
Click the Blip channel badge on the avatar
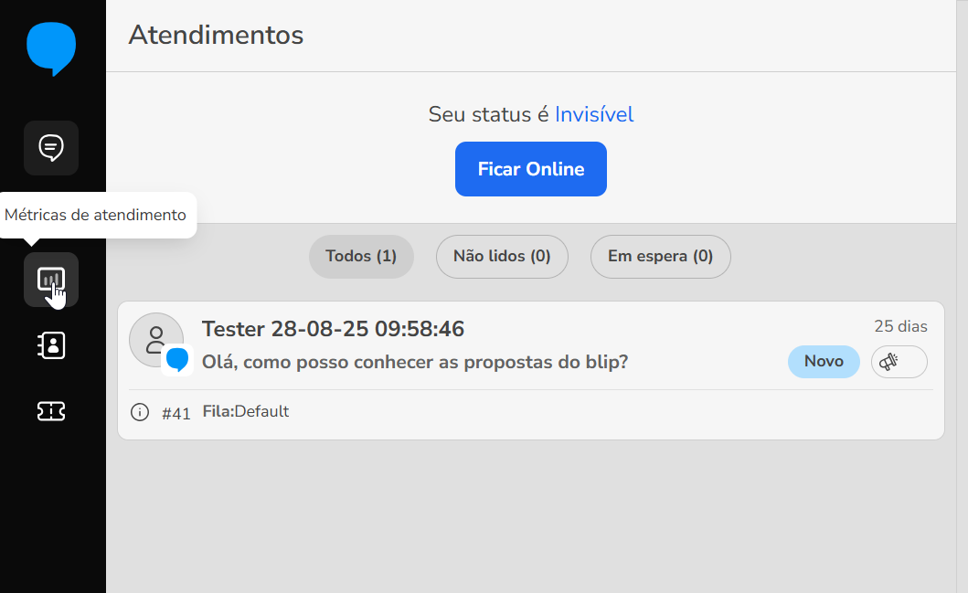click(177, 360)
